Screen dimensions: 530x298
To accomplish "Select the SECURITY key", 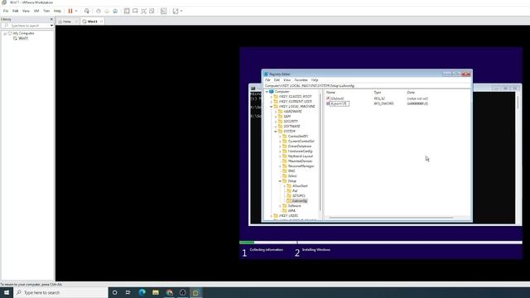I will 291,122.
